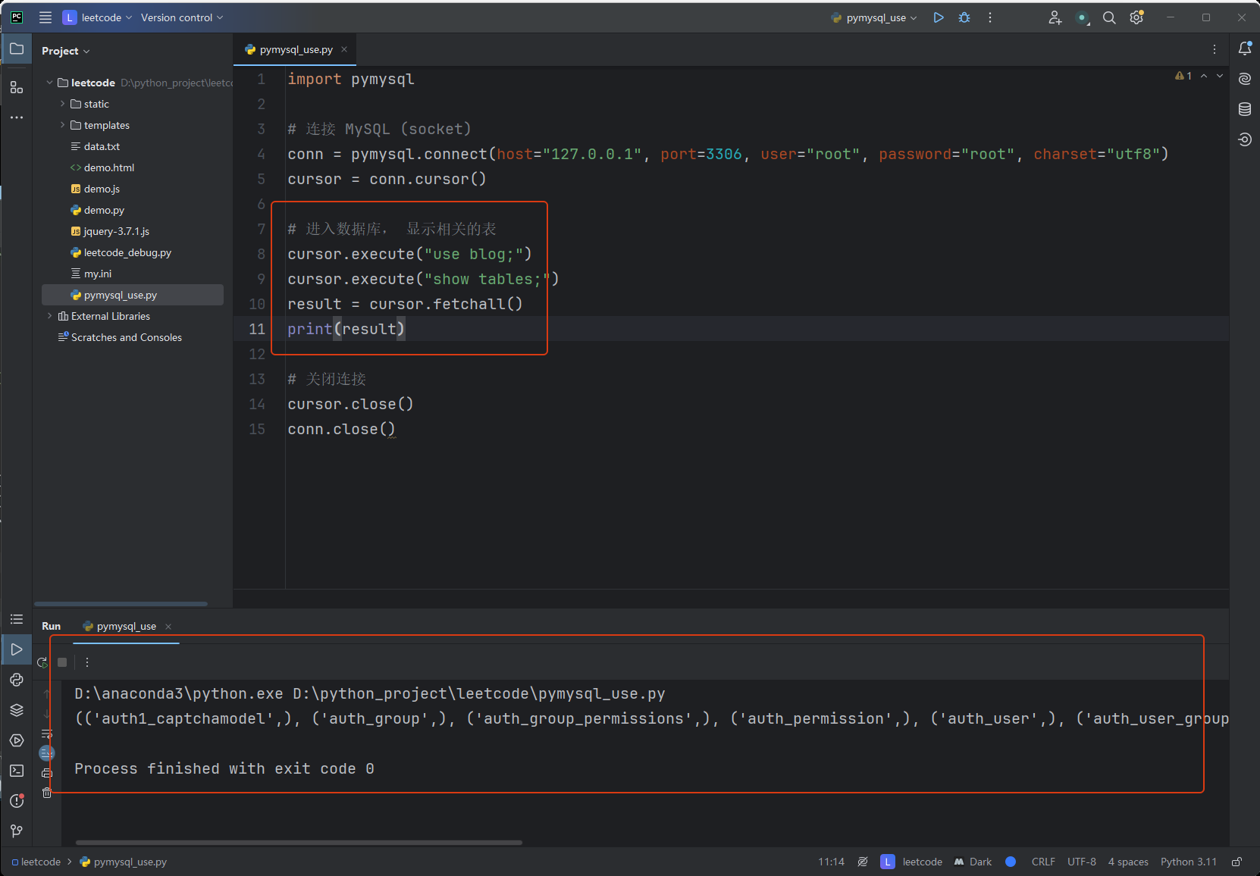This screenshot has width=1260, height=876.
Task: Expand the static folder
Action: point(62,104)
